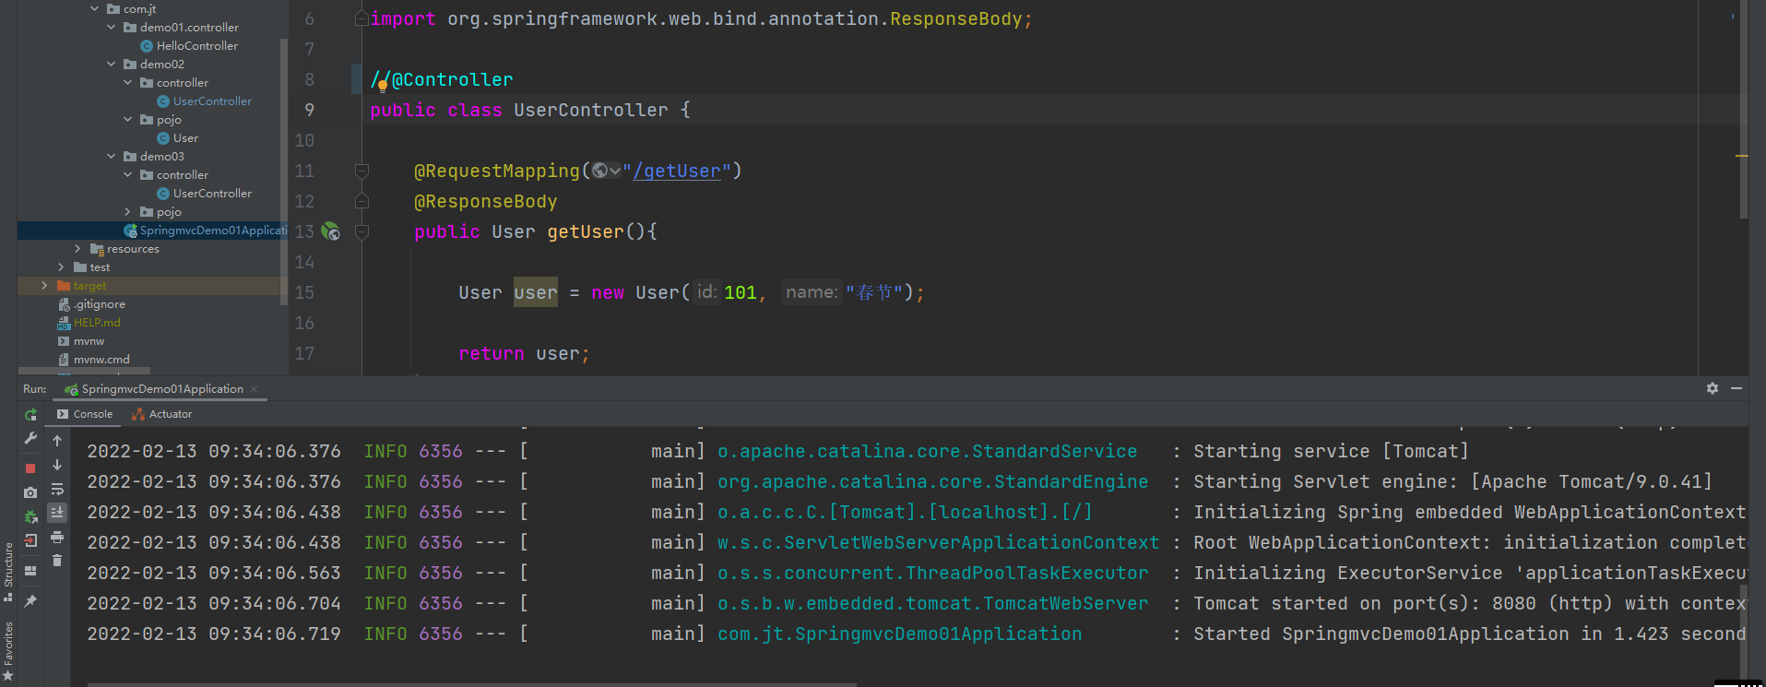Click the down arrow in console toolbar
This screenshot has height=687, width=1766.
(x=57, y=465)
